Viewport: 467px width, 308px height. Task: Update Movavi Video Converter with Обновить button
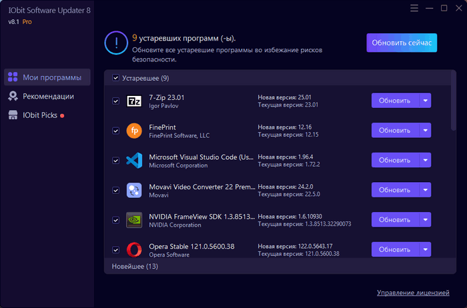pyautogui.click(x=395, y=190)
